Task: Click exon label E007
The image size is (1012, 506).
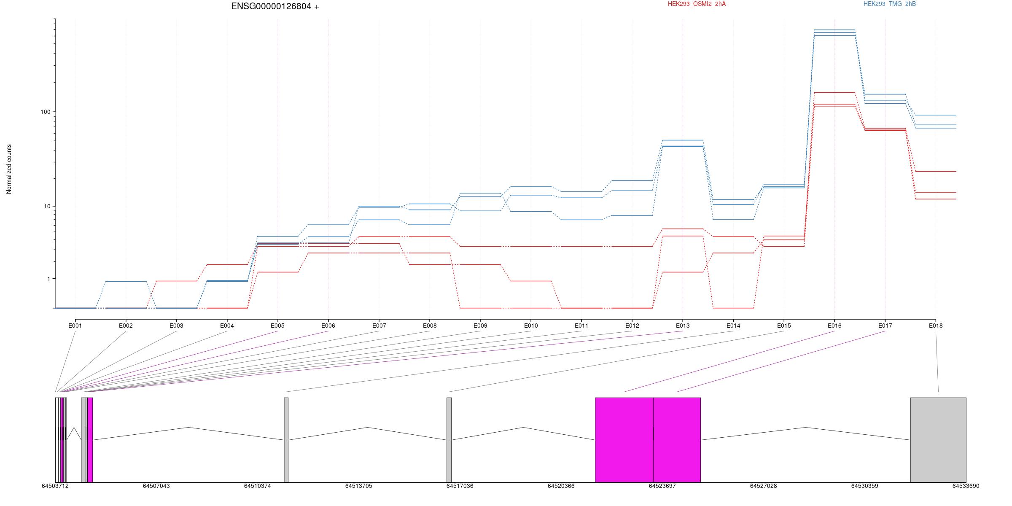Action: (x=379, y=326)
